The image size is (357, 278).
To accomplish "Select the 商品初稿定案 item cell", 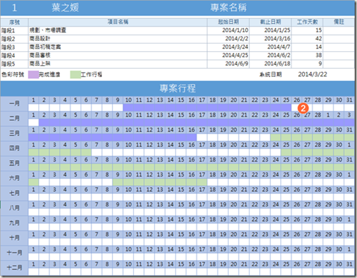I will click(x=118, y=48).
